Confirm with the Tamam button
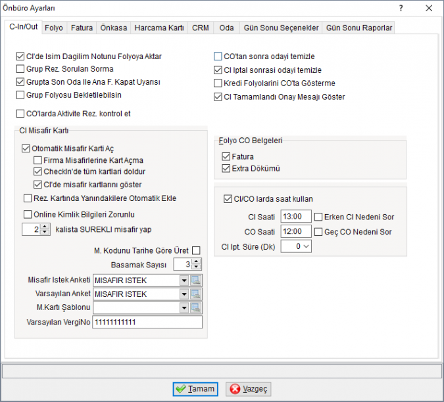 (195, 389)
